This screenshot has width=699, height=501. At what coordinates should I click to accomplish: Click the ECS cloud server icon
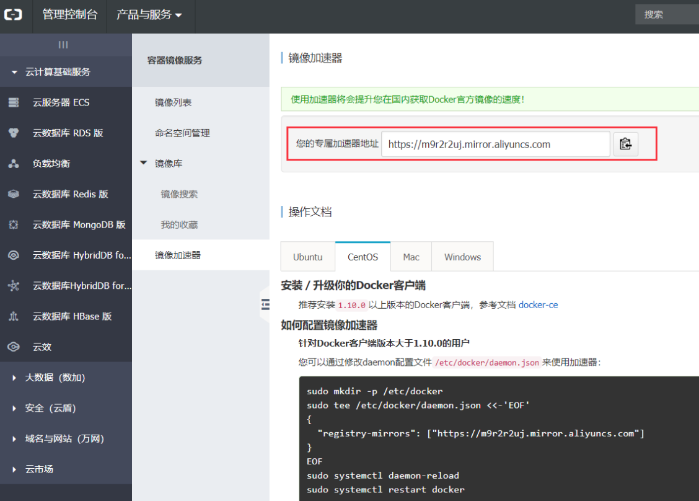[14, 102]
